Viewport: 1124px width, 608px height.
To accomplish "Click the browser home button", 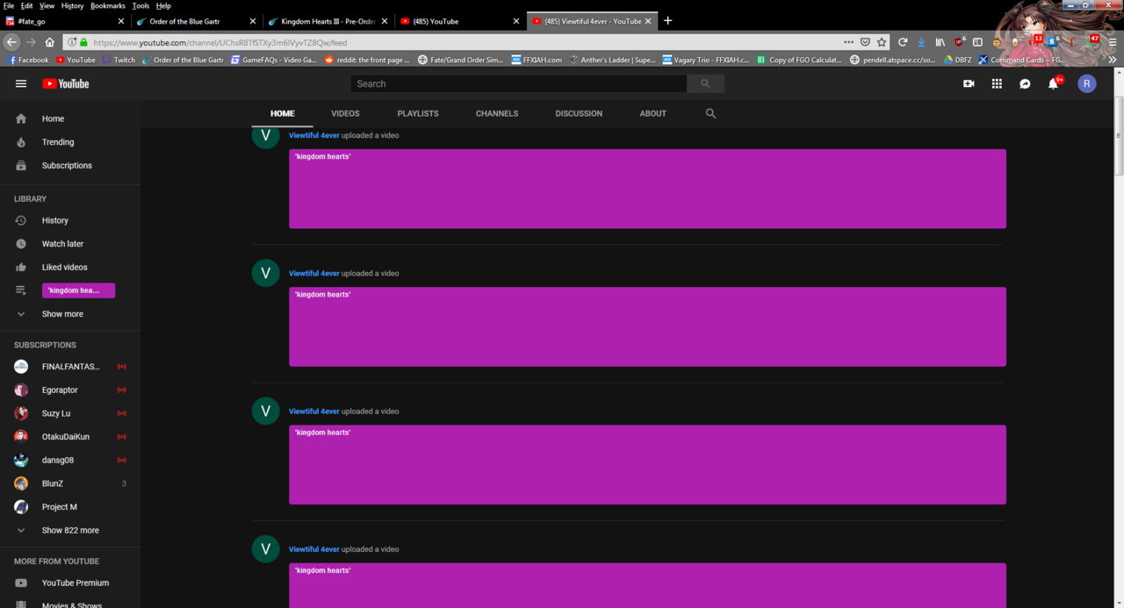I will tap(50, 42).
